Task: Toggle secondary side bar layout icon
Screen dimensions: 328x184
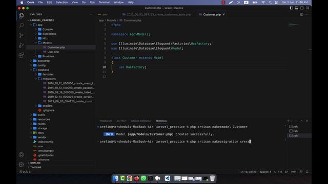Action: click(302, 8)
